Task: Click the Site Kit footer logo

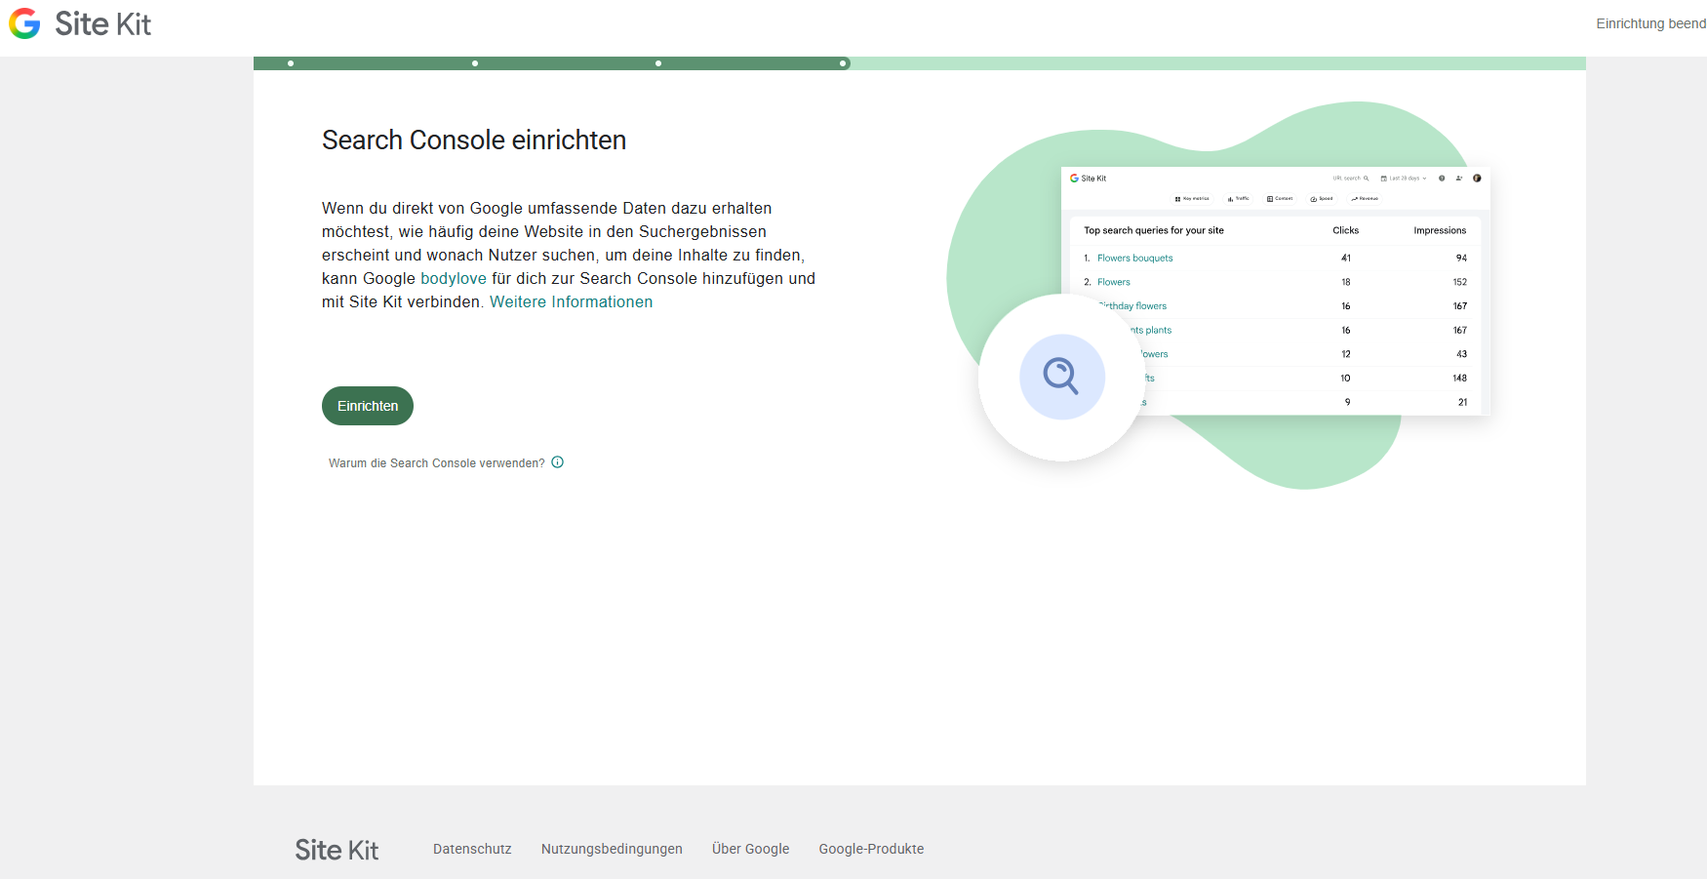Action: point(337,850)
